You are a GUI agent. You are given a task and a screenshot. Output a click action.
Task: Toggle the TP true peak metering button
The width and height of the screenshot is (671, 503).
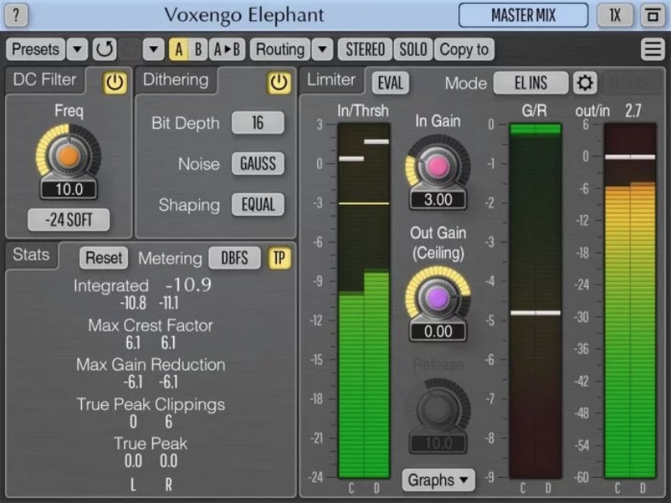pyautogui.click(x=279, y=258)
